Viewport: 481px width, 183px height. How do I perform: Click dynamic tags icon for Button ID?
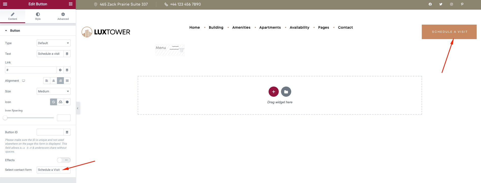point(67,132)
